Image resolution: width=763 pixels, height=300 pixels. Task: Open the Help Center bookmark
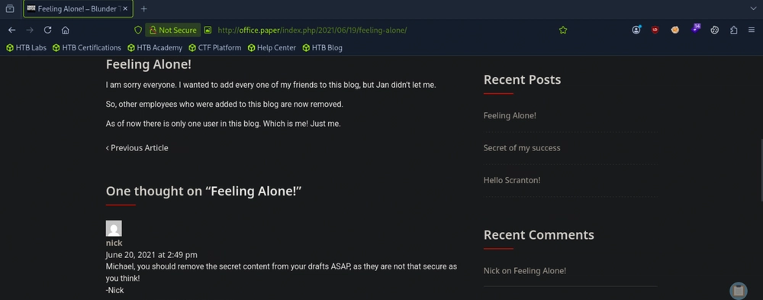point(272,48)
